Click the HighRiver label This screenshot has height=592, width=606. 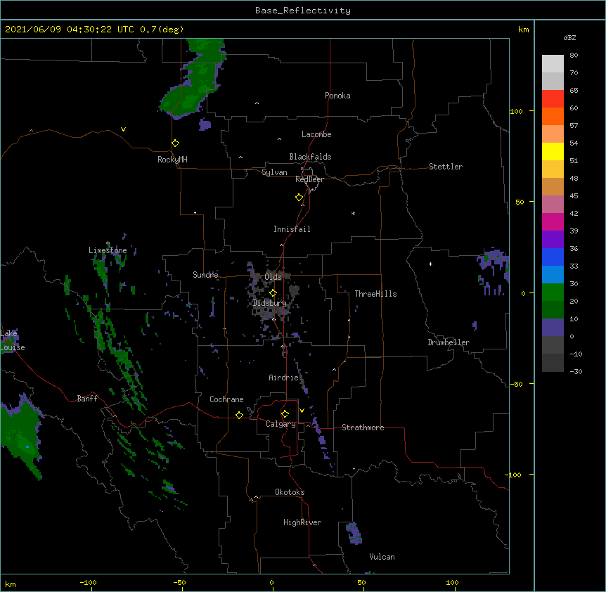(x=302, y=522)
